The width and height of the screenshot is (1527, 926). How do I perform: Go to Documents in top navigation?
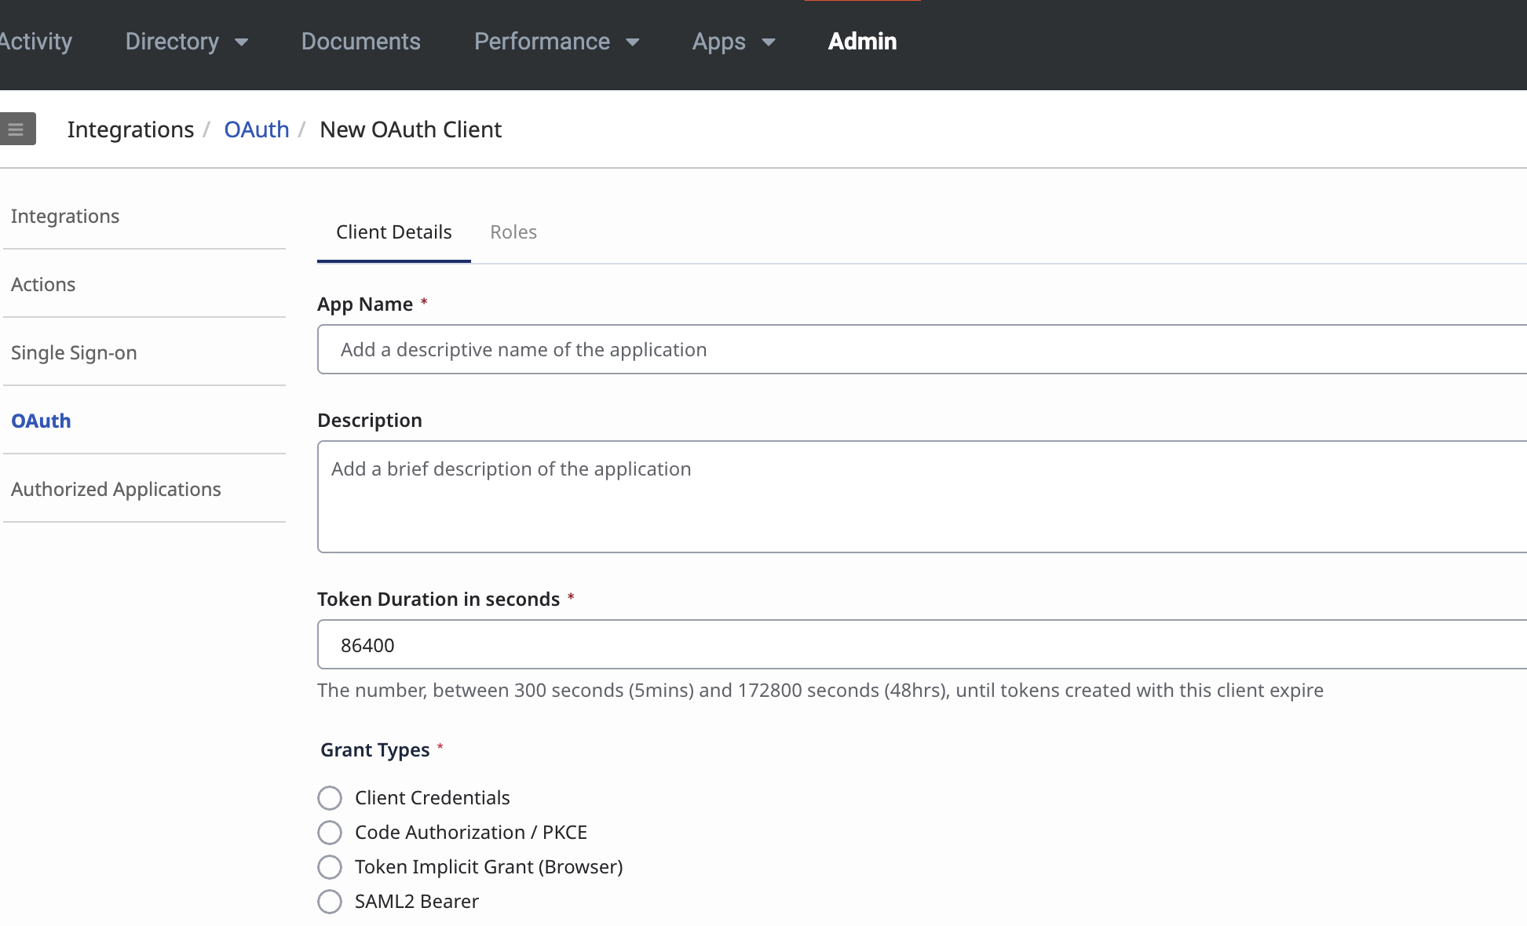pos(360,42)
